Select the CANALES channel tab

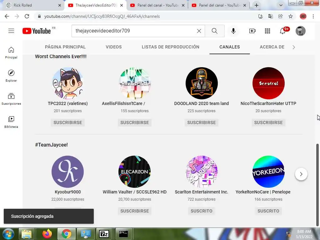pyautogui.click(x=230, y=47)
